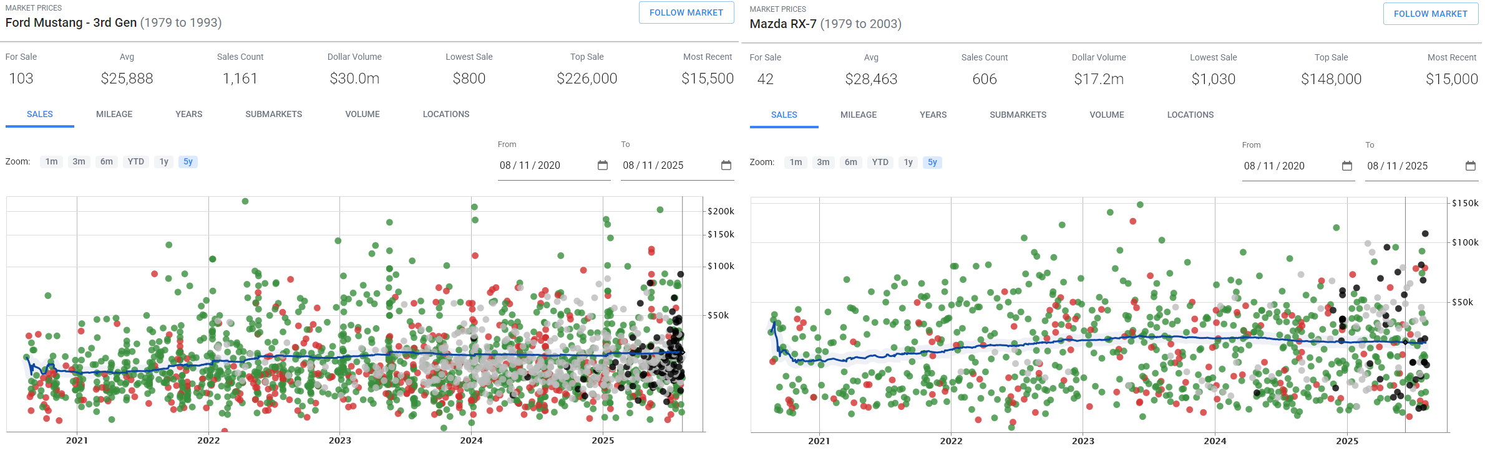1485x451 pixels.
Task: Click the $100k axis label on RX-7 chart
Action: [x=1465, y=242]
